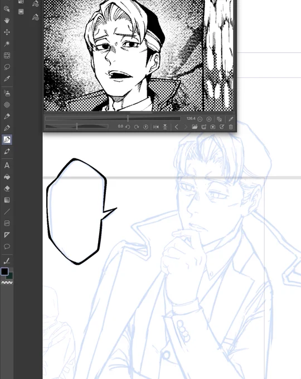
Task: Click the currently highlighted pen tool
Action: point(7,140)
